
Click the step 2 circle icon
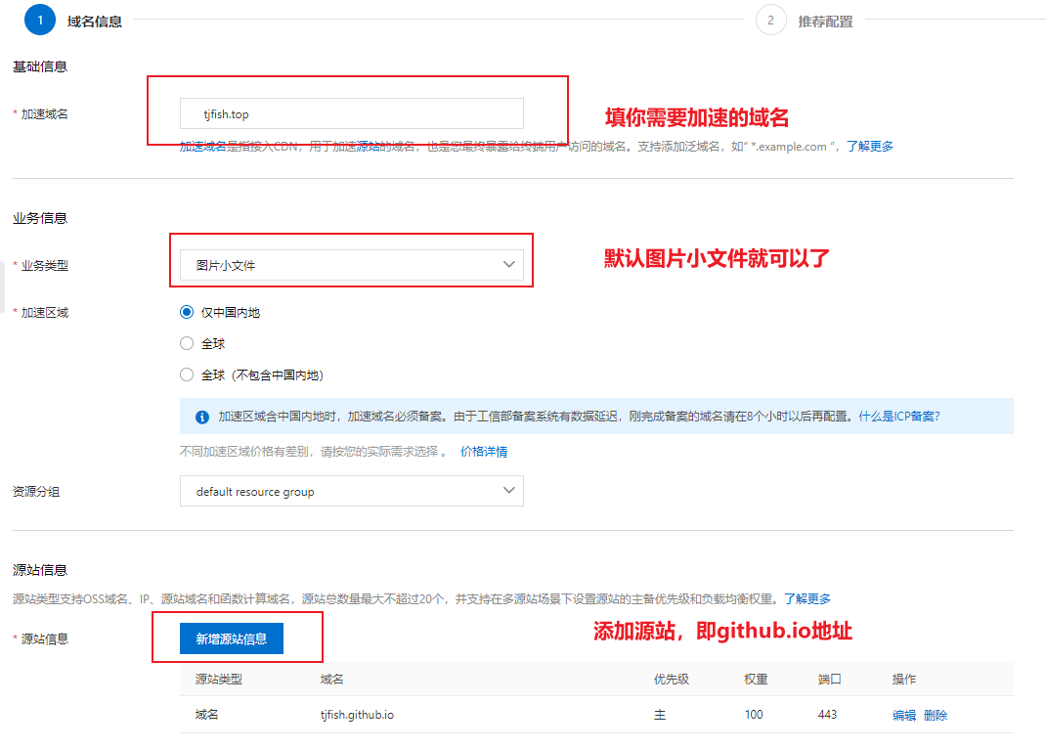coord(770,20)
